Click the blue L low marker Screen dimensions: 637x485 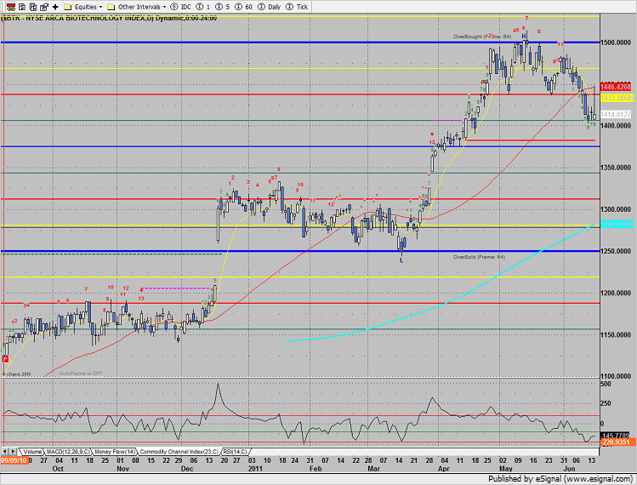pyautogui.click(x=401, y=260)
